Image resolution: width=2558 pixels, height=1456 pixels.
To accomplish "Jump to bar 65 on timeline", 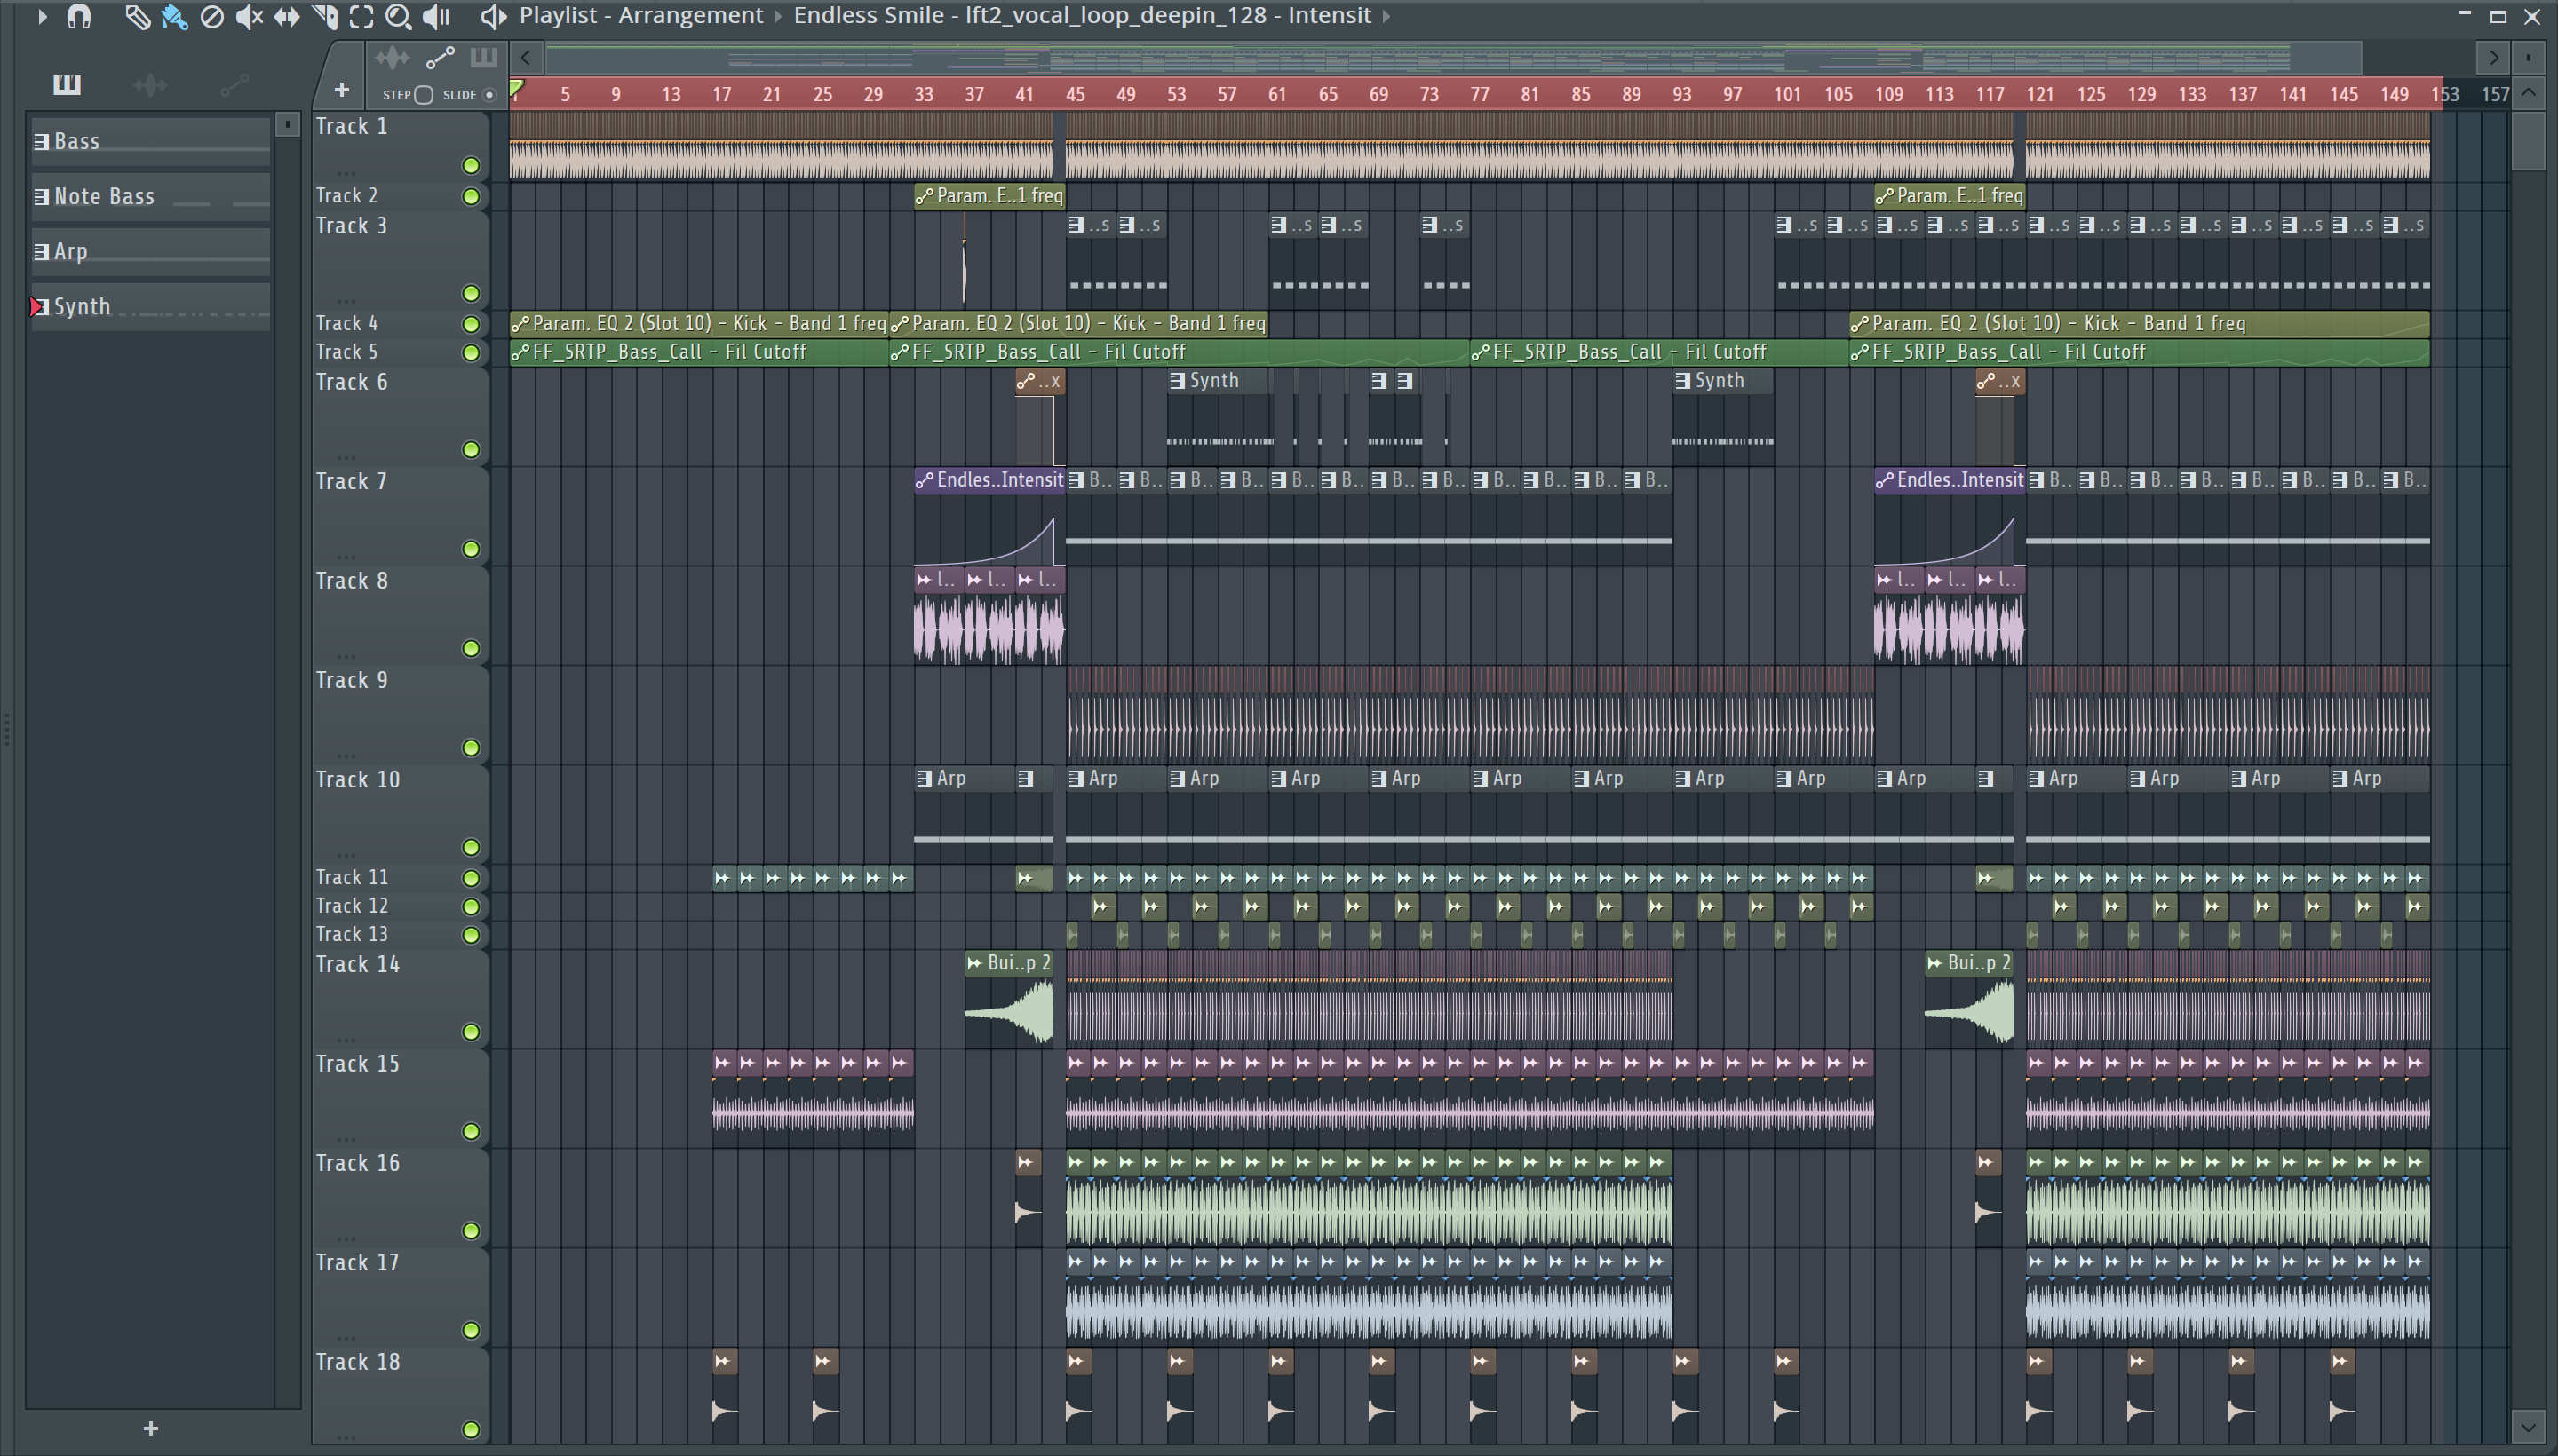I will pyautogui.click(x=1328, y=95).
